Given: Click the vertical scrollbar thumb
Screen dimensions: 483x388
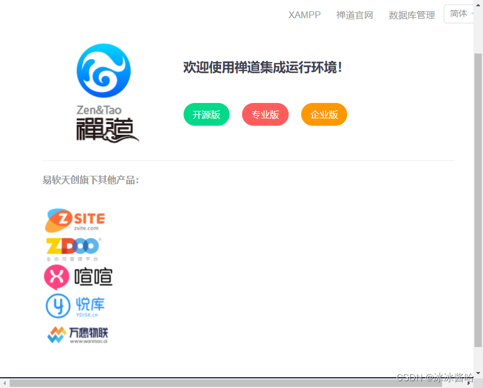Looking at the screenshot, I should (x=478, y=200).
